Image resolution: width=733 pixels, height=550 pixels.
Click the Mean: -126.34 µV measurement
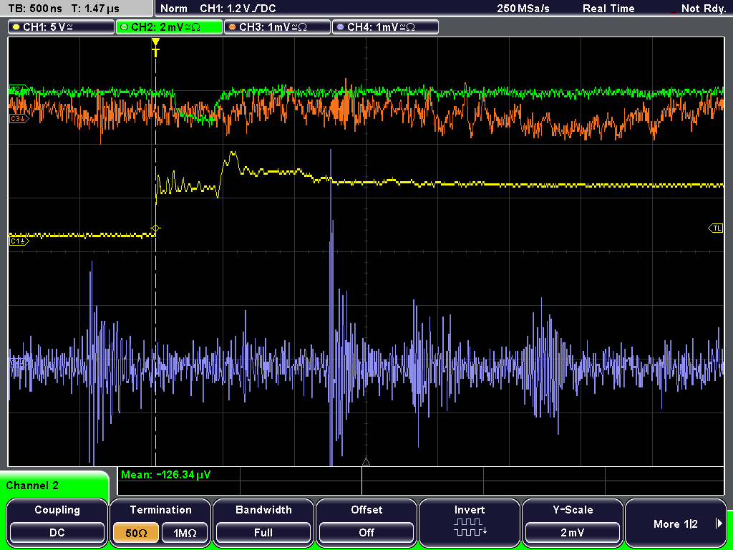click(166, 475)
